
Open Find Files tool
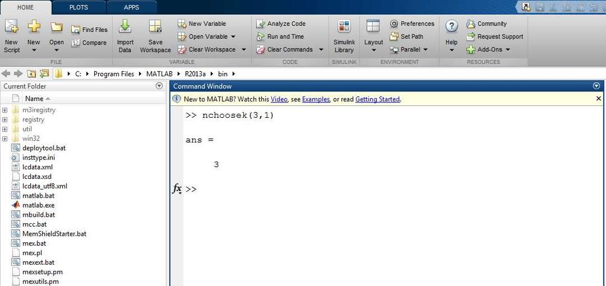tap(89, 30)
